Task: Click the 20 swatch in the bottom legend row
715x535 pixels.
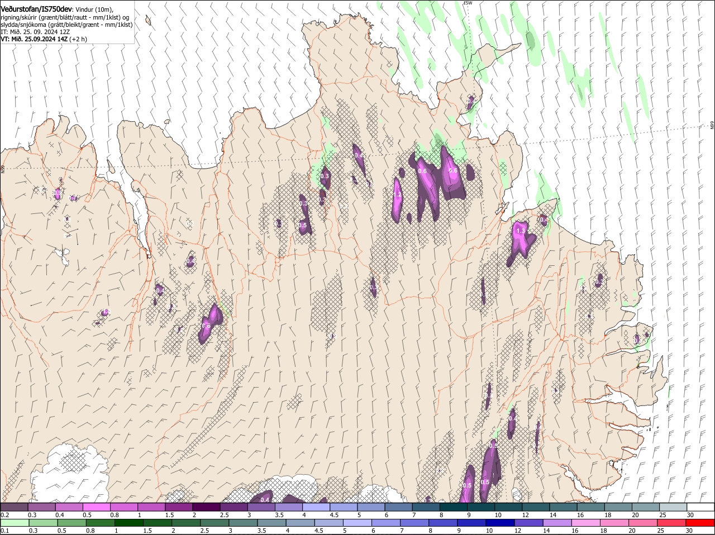Action: tap(643, 523)
